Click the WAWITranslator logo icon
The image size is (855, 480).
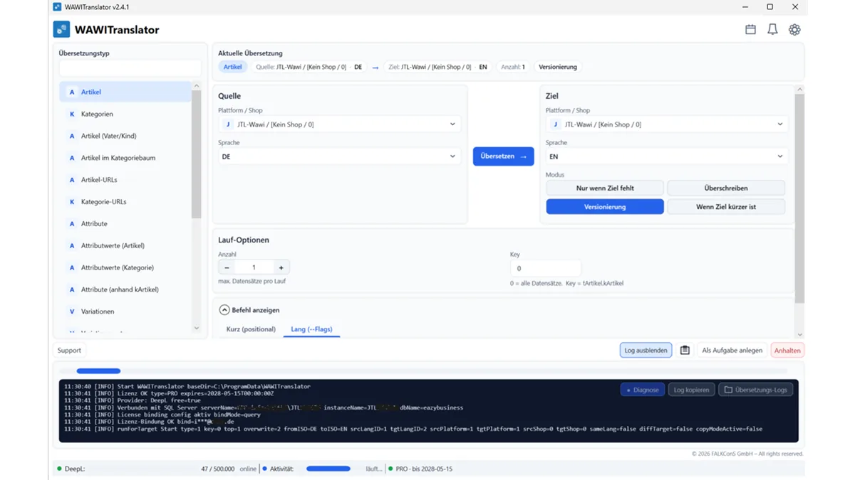coord(62,30)
